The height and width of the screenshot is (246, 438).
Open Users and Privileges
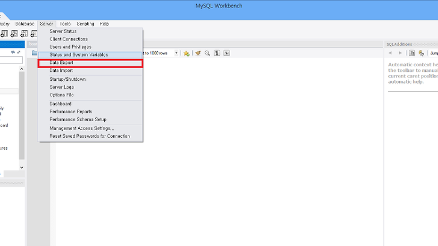70,47
